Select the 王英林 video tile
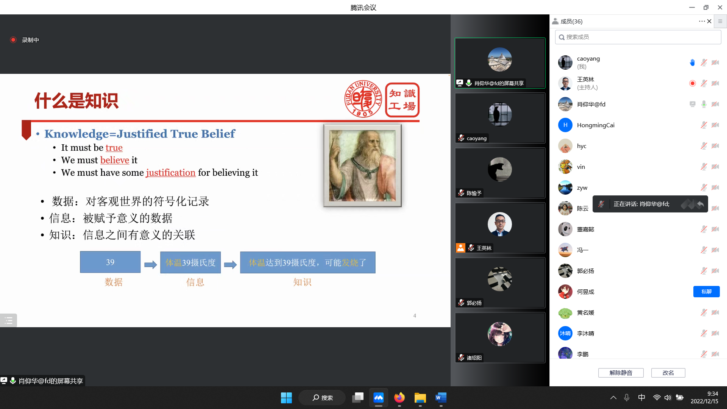727x409 pixels. tap(500, 228)
